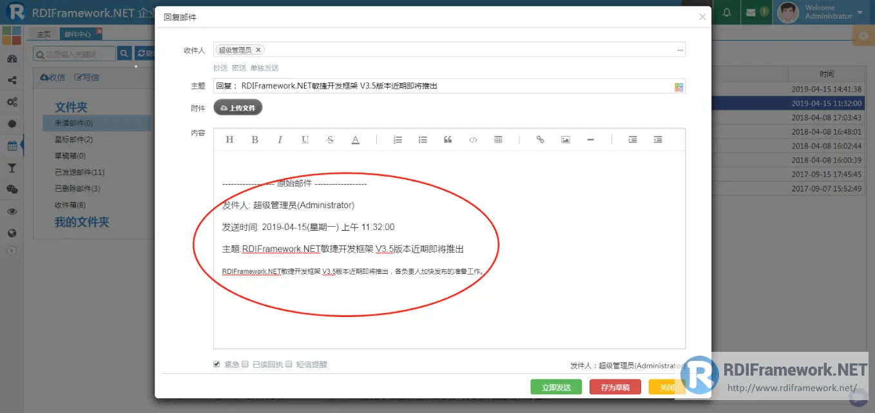875x413 pixels.
Task: Apply heading format in editor toolbar
Action: (x=229, y=140)
